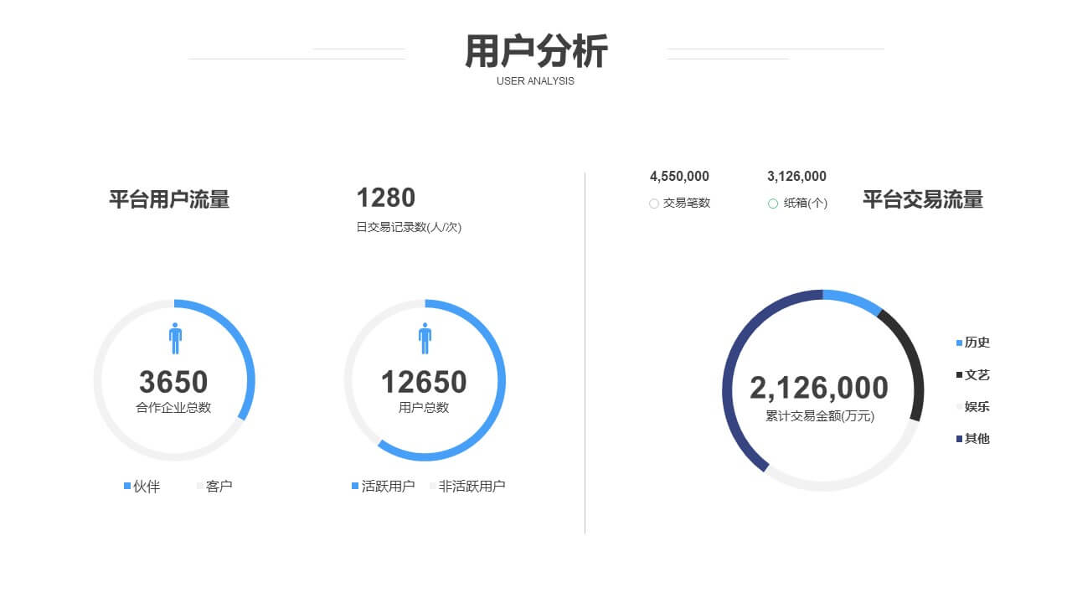Select the 用户分析 slide title
The height and width of the screenshot is (603, 1072).
click(536, 51)
